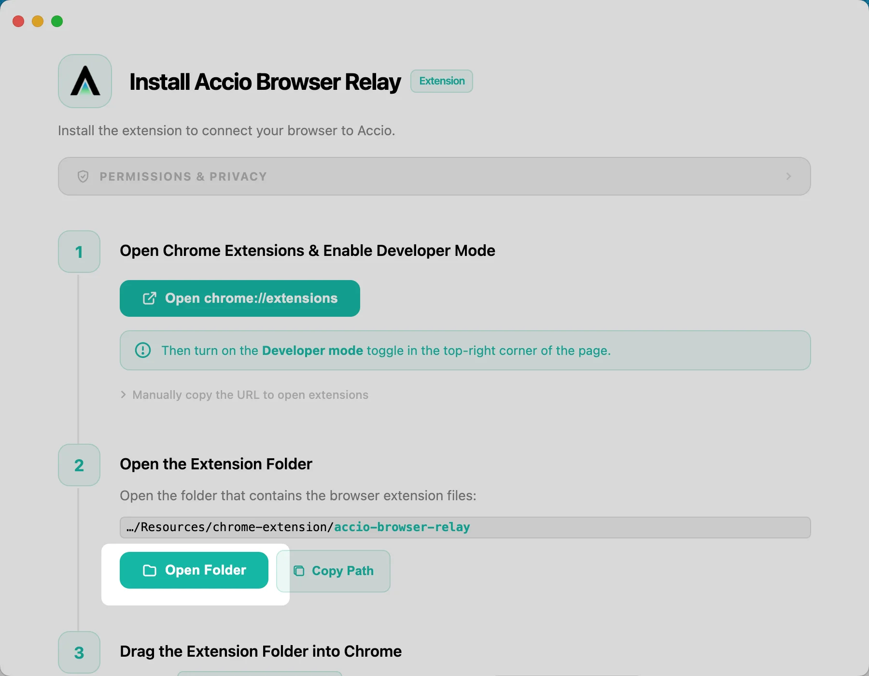Expand Manually copy the URL option

[244, 395]
